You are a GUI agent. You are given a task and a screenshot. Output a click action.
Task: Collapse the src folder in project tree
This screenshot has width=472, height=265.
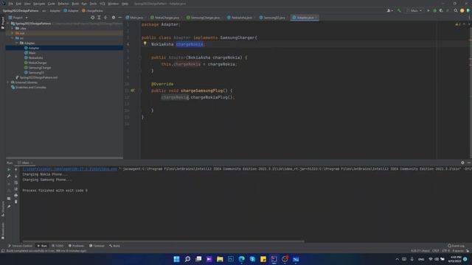point(13,38)
